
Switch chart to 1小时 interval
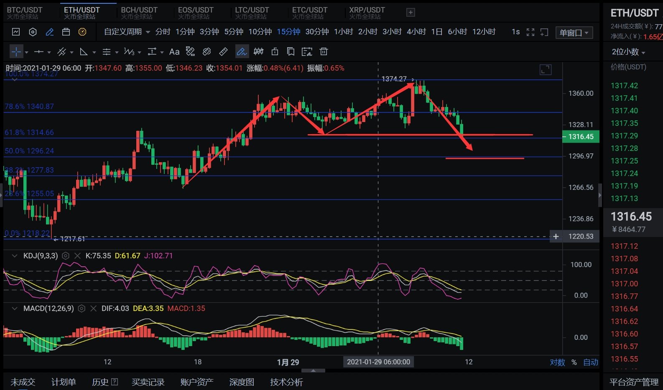(343, 32)
